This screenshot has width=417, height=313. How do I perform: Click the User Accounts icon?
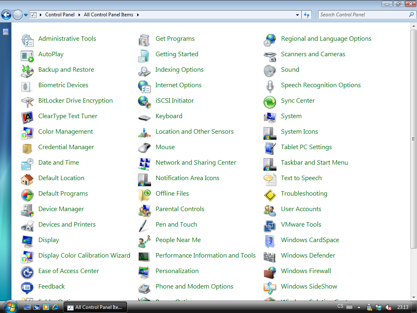click(270, 210)
